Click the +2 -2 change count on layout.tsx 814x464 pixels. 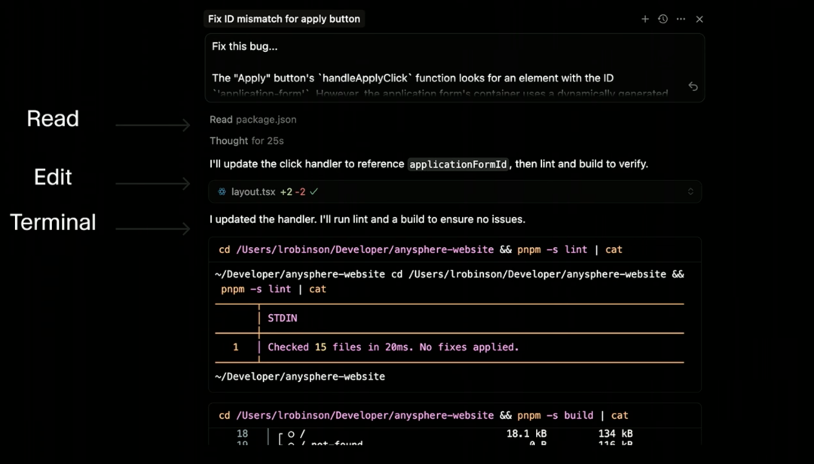click(292, 192)
